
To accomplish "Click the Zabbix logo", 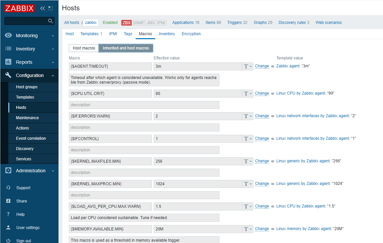I will pyautogui.click(x=19, y=8).
